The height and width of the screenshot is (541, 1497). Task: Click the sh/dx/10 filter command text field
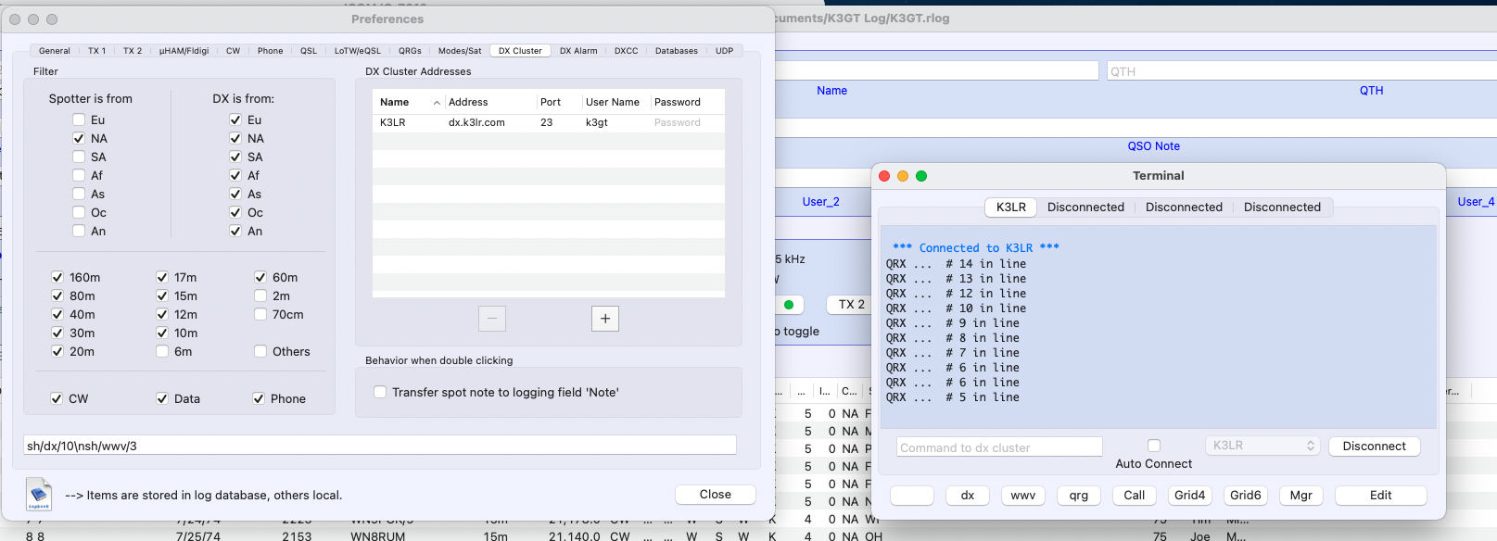pyautogui.click(x=380, y=446)
